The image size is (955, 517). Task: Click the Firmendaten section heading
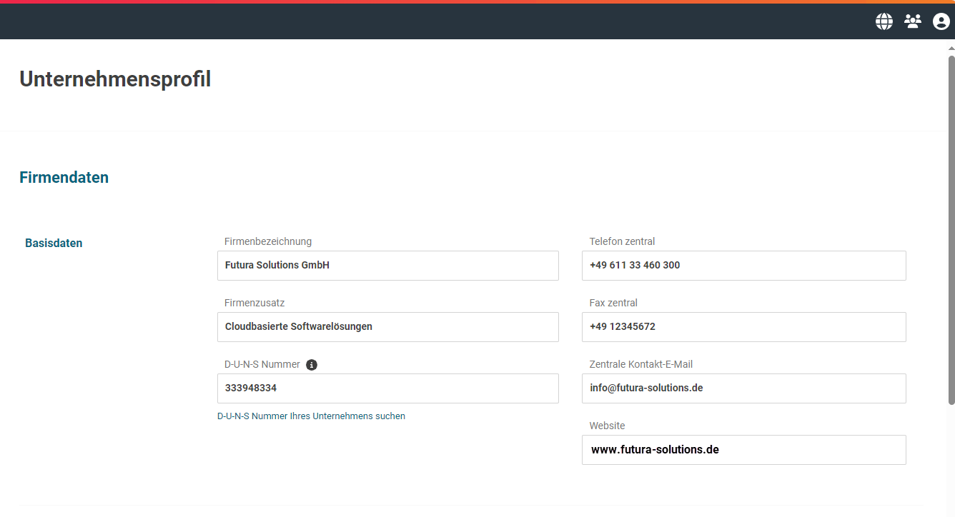click(x=64, y=178)
